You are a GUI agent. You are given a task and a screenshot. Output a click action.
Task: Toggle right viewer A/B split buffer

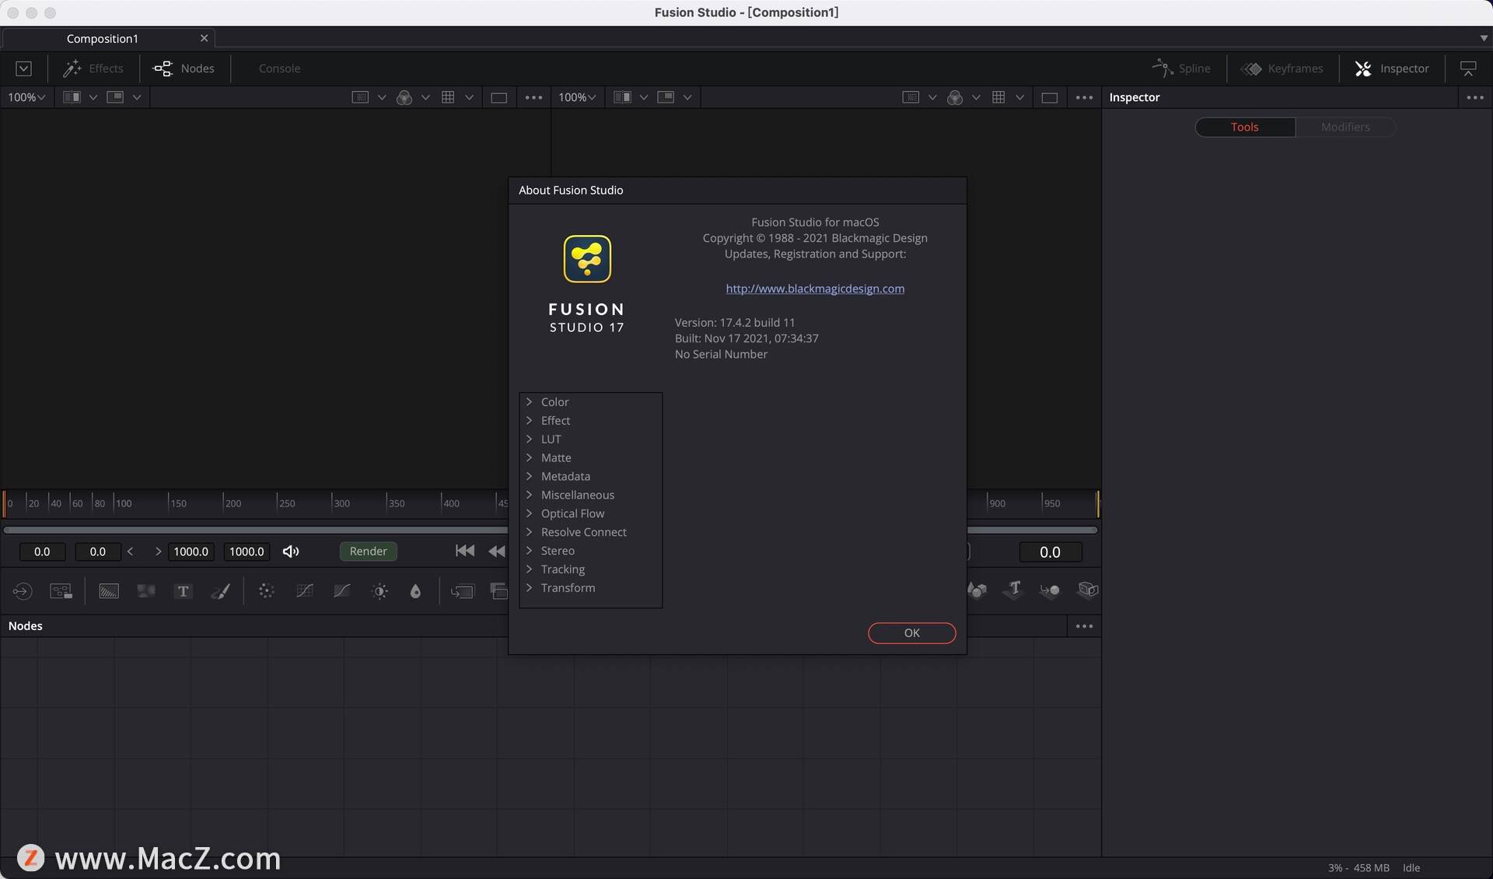[x=622, y=97]
